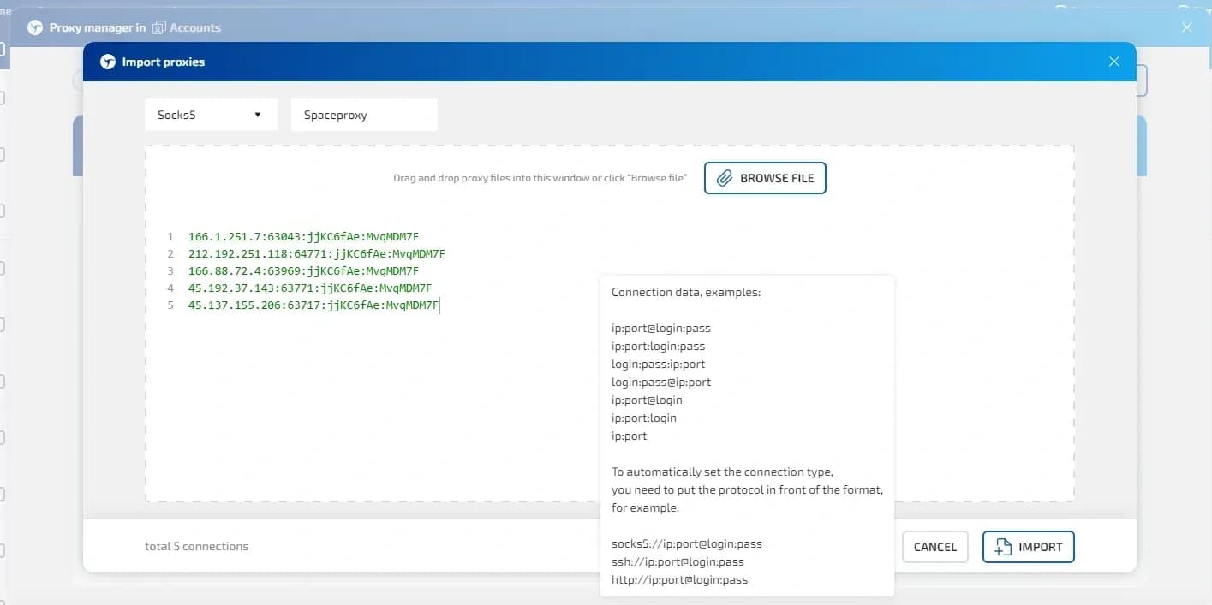This screenshot has height=605, width=1212.
Task: Click the globe icon next to Import proxies
Action: tap(108, 62)
